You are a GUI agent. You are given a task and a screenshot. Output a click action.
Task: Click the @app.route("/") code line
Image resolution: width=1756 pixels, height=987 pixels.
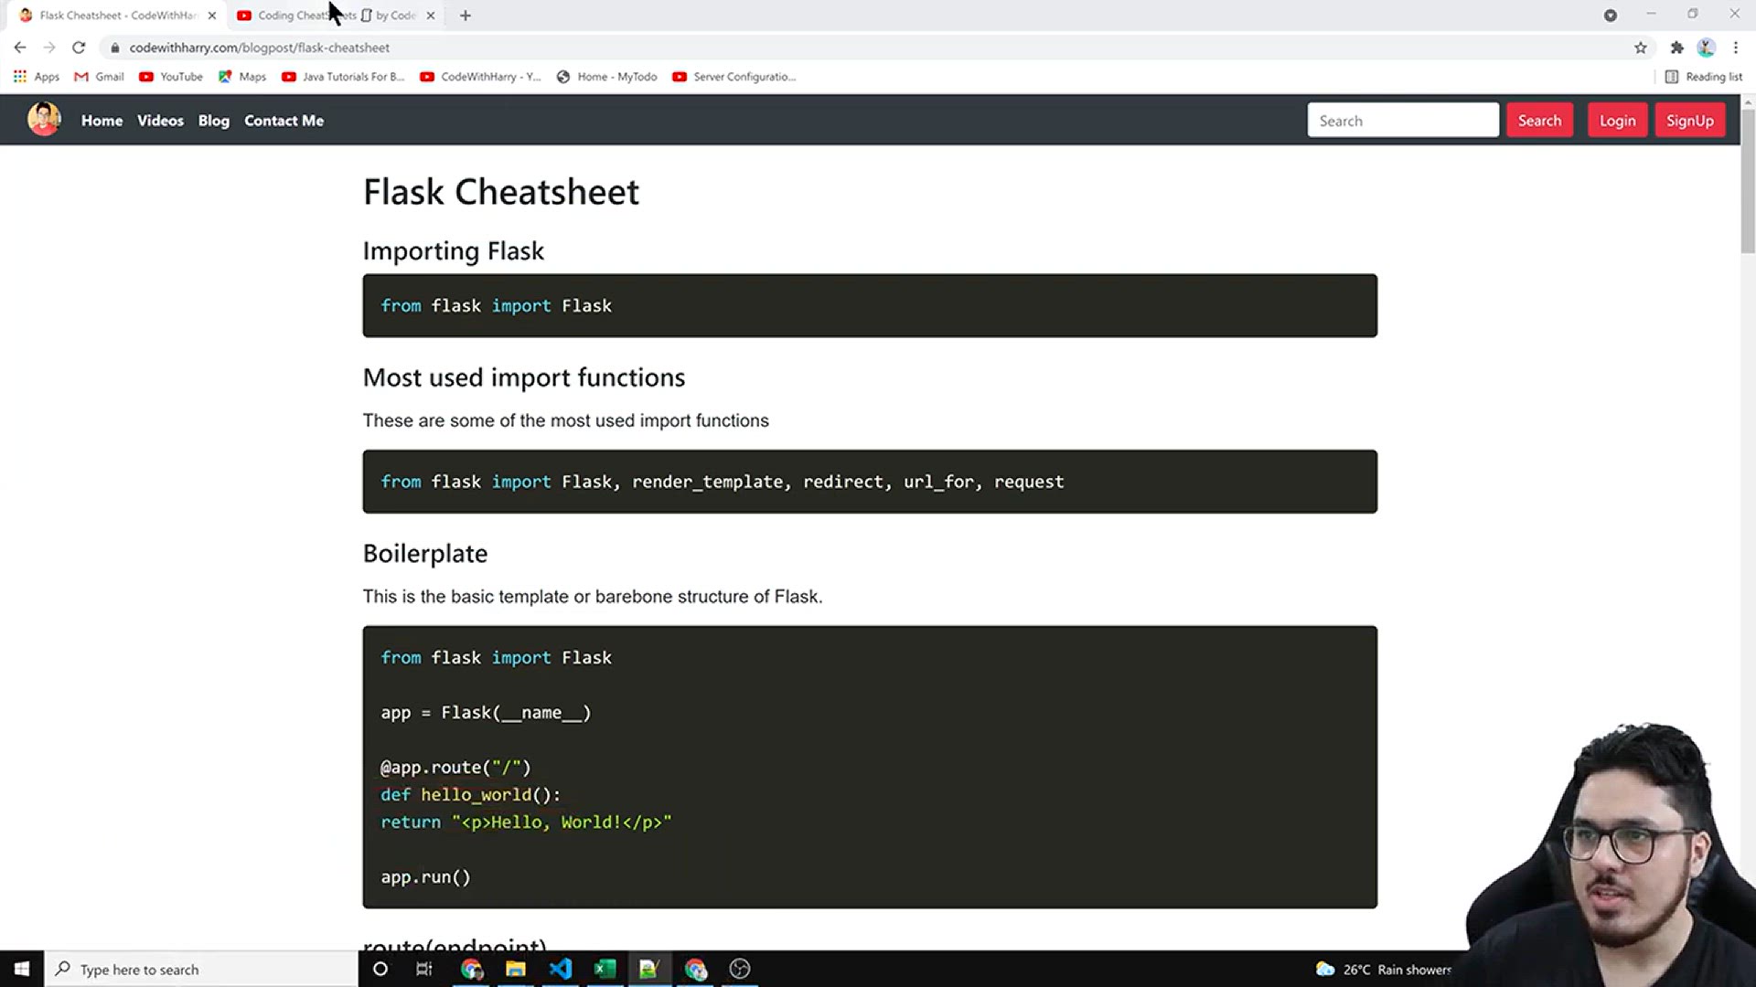tap(455, 768)
